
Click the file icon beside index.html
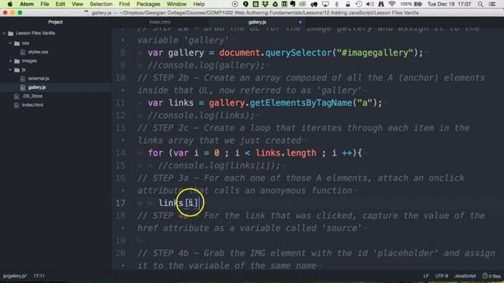[17, 105]
